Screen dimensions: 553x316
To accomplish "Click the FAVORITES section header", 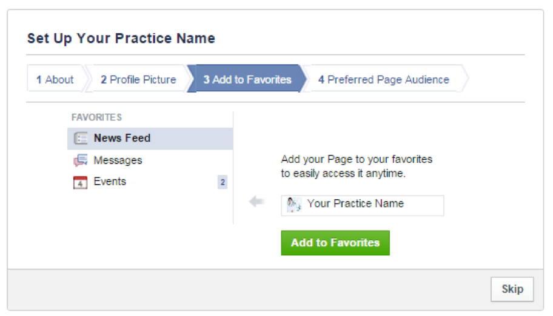I will [96, 117].
